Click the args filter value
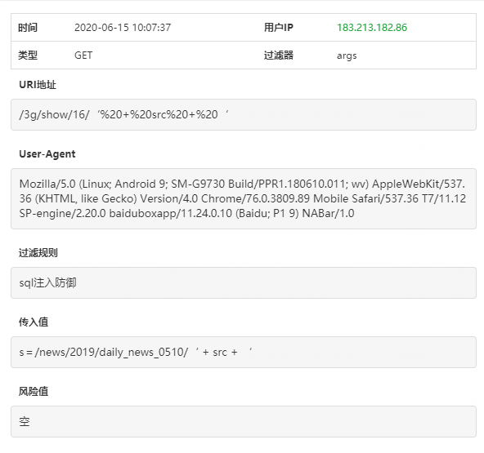 347,56
